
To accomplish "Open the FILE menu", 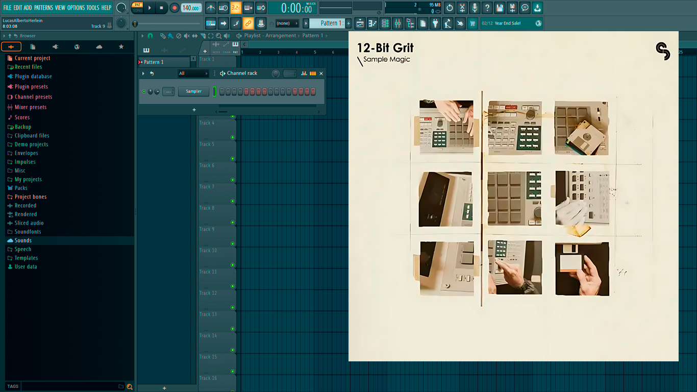I will tap(7, 8).
